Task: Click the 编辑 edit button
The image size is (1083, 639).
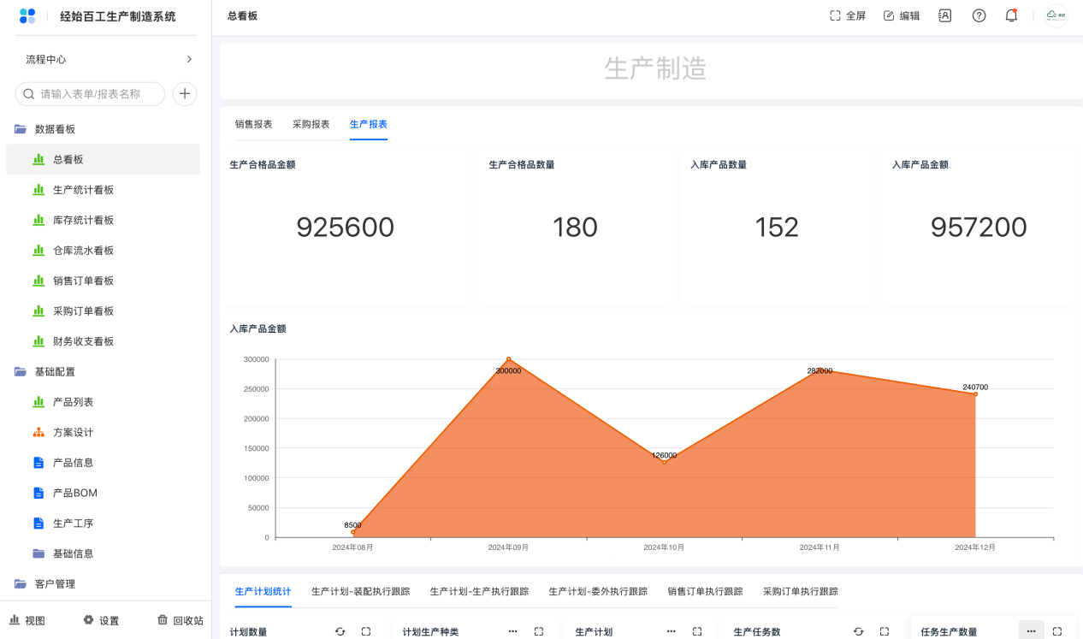Action: pos(902,15)
